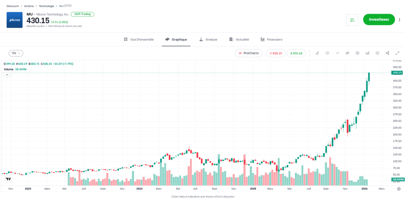Click the red V 430.15 sell button
405x200 pixels.
coord(275,53)
